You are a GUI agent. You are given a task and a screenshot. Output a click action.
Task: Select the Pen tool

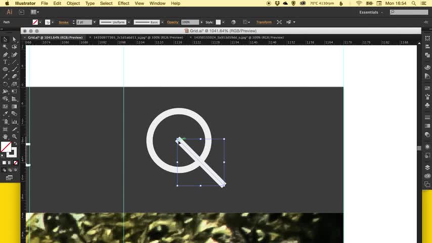point(5,55)
